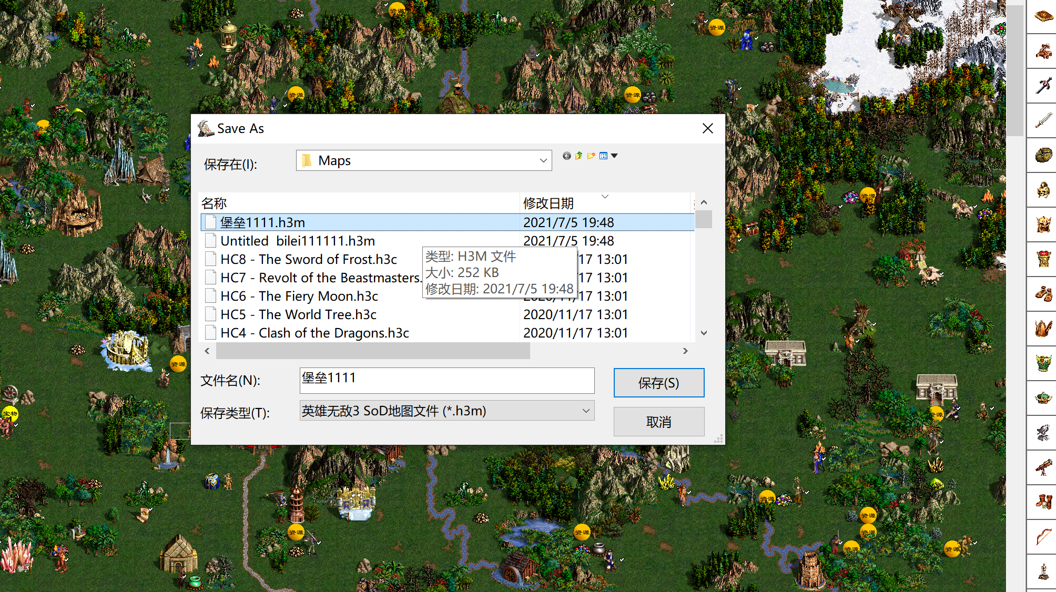Create a new folder in Maps
This screenshot has height=592, width=1056.
coord(591,156)
